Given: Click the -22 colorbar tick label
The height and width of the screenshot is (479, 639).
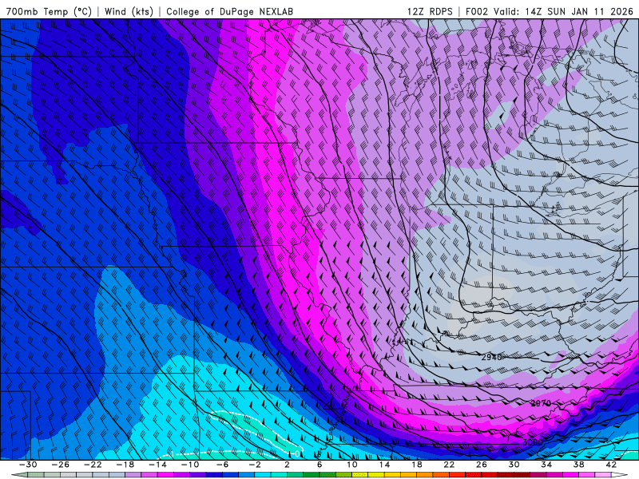Looking at the screenshot, I should [x=93, y=465].
